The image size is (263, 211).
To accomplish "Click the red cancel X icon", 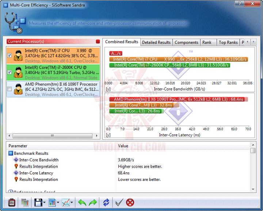I will click(130, 203).
